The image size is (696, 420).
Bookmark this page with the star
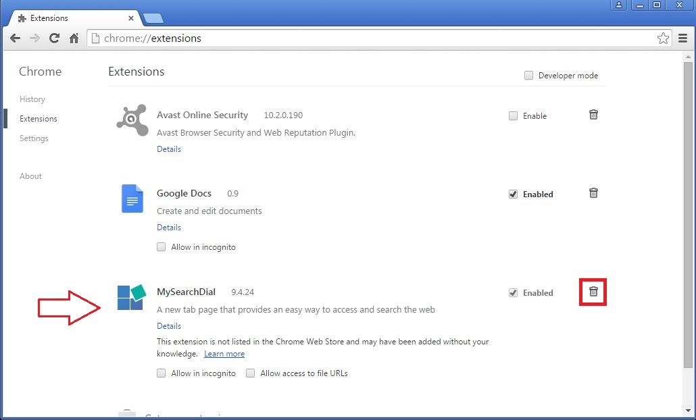point(663,38)
